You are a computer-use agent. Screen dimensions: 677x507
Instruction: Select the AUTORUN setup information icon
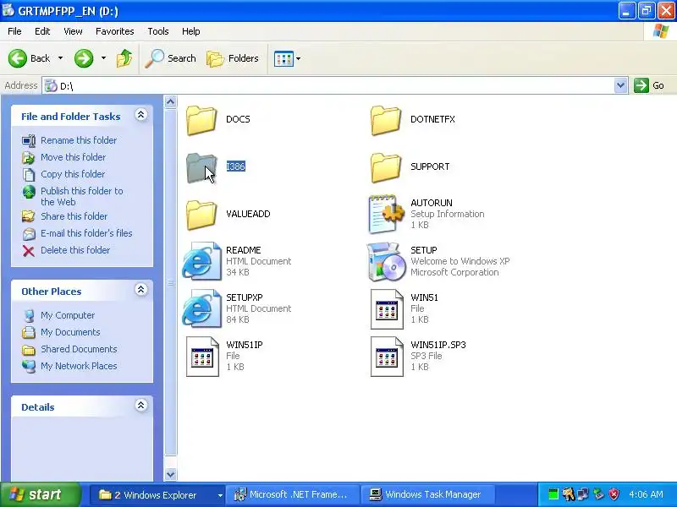point(386,215)
